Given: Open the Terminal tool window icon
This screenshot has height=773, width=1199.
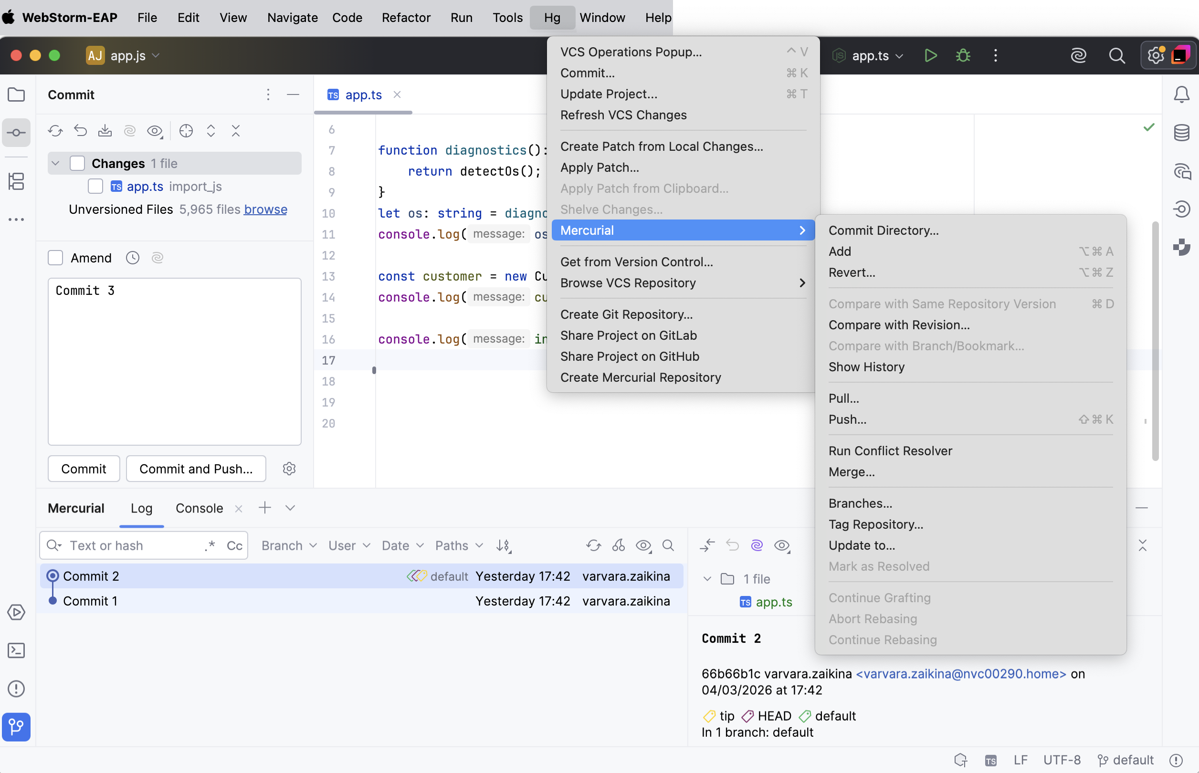Looking at the screenshot, I should click(x=16, y=650).
